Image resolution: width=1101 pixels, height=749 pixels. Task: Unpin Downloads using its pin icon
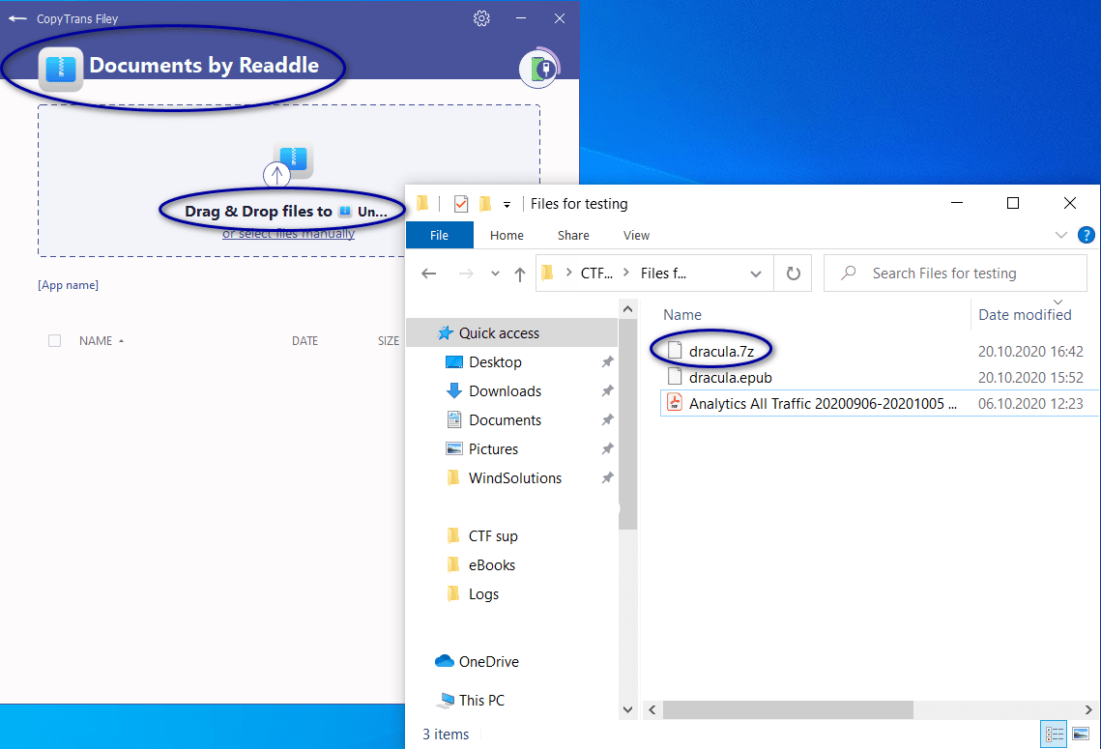coord(607,391)
